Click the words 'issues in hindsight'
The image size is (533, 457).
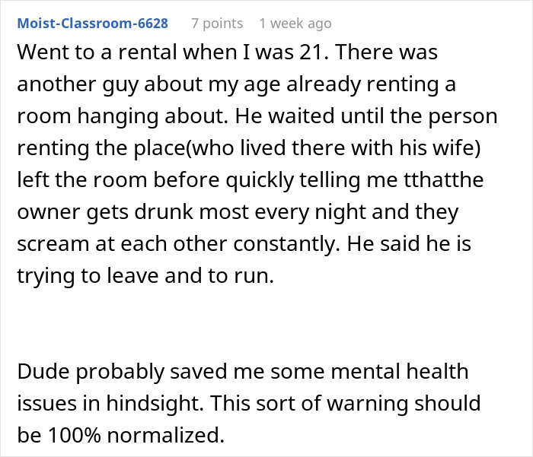[x=110, y=404]
